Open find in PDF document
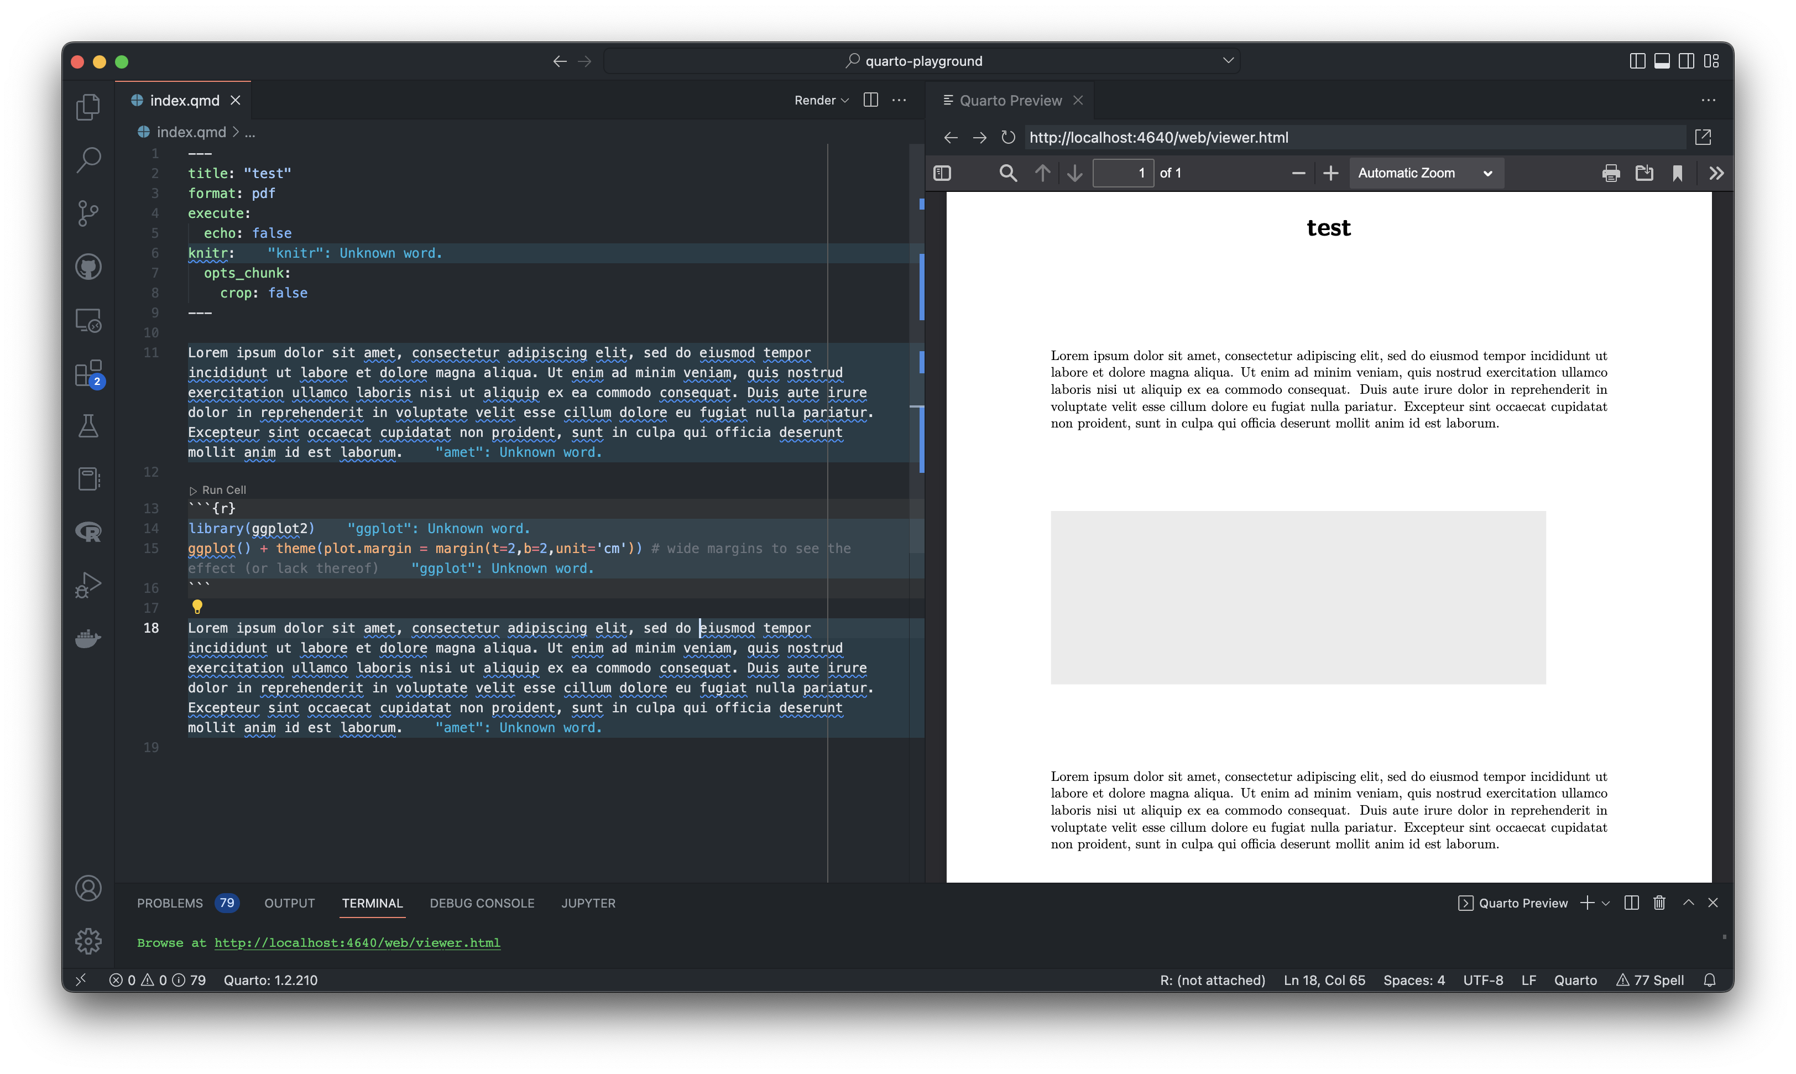This screenshot has height=1074, width=1796. [1007, 173]
